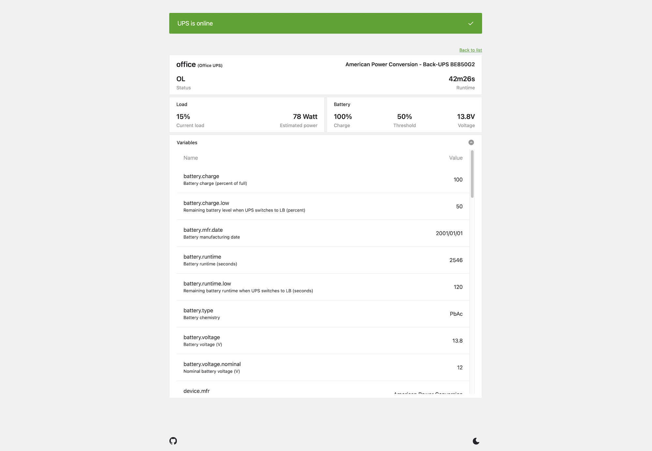Viewport: 652px width, 451px height.
Task: Select the battery.mfr.date variable name
Action: [x=203, y=230]
